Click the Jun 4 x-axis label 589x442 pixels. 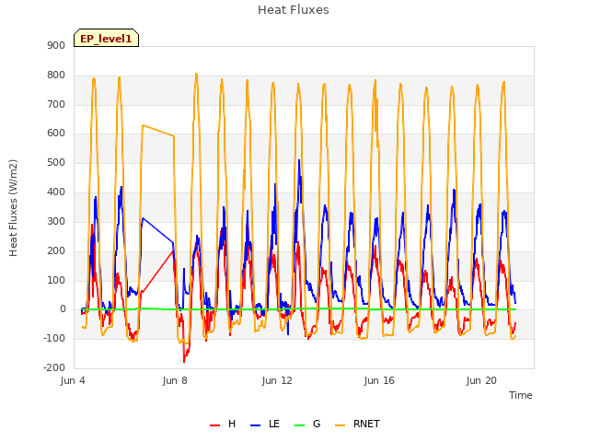click(73, 380)
